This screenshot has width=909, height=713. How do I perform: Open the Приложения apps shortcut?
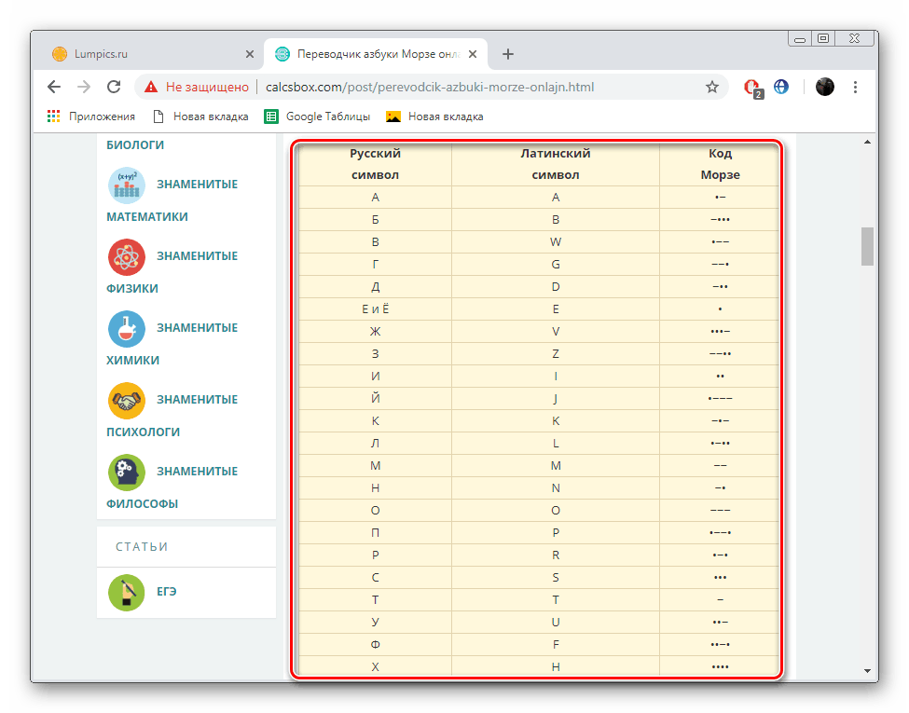(91, 117)
